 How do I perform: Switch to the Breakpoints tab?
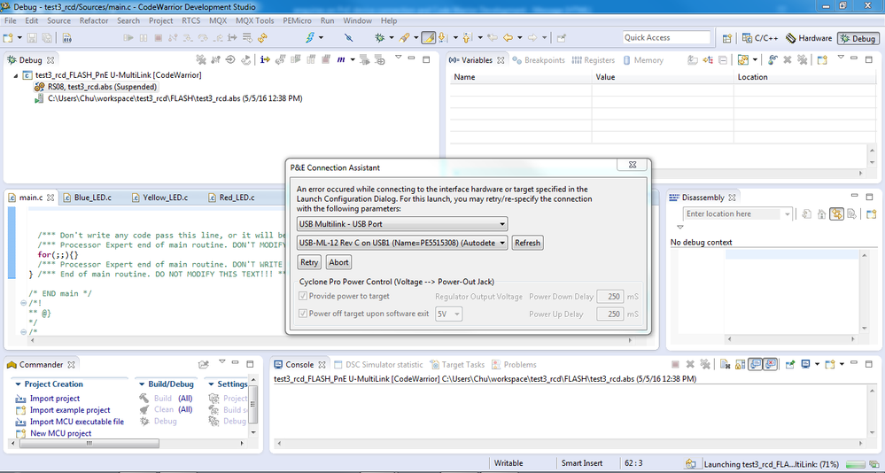tap(539, 60)
